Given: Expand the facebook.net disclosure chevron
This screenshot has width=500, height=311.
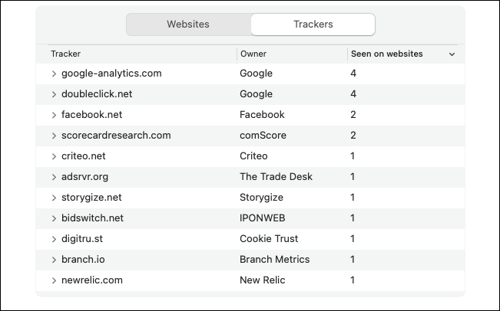Looking at the screenshot, I should pos(54,115).
